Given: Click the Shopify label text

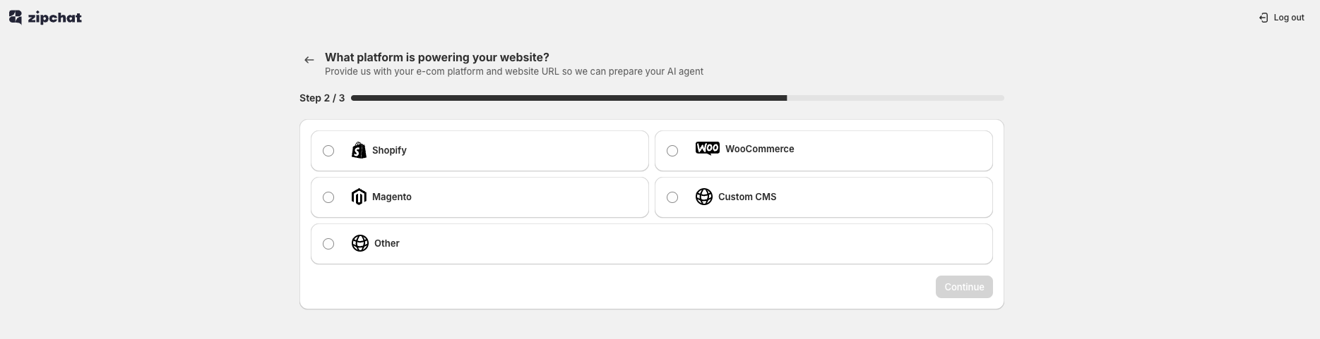Looking at the screenshot, I should click(x=389, y=150).
